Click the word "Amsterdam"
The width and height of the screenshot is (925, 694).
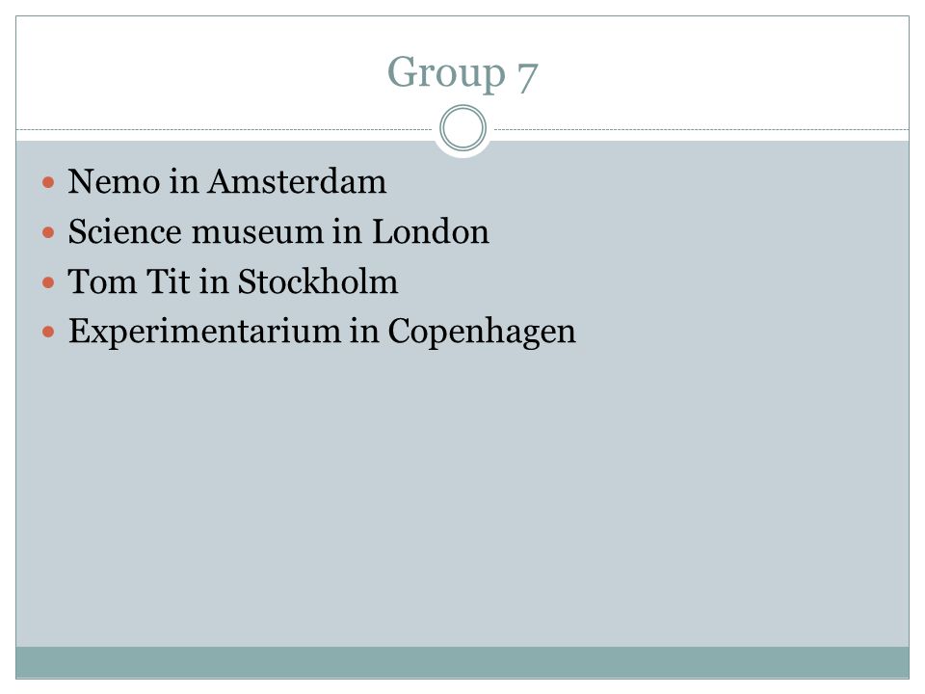(x=297, y=181)
